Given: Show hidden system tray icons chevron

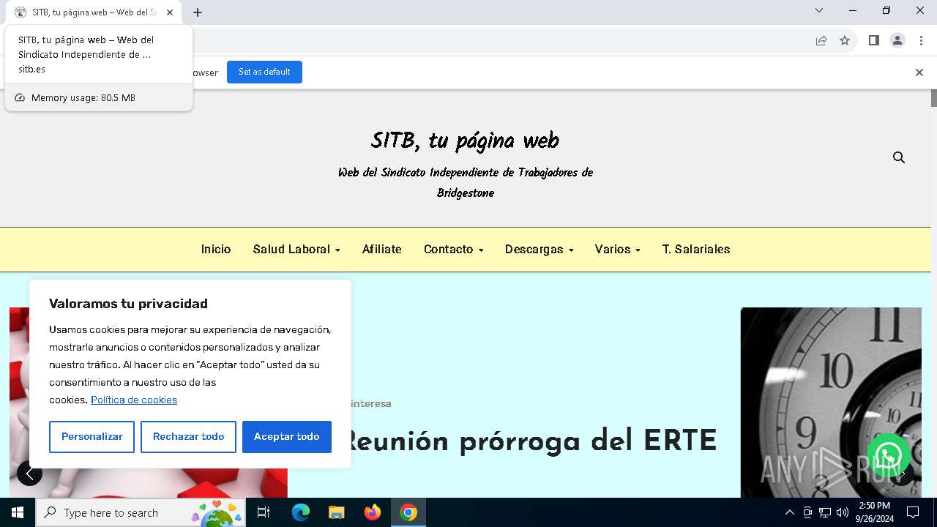Looking at the screenshot, I should coord(789,512).
